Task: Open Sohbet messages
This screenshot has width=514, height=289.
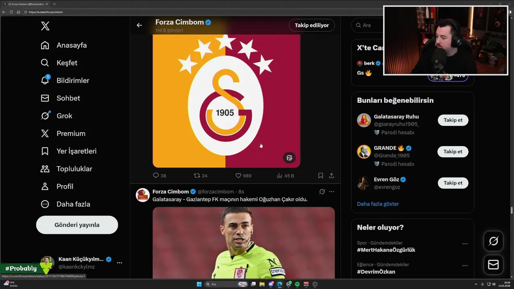Action: click(60, 98)
